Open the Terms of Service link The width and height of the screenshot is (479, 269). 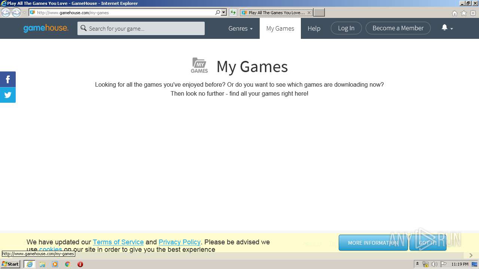[x=118, y=242]
